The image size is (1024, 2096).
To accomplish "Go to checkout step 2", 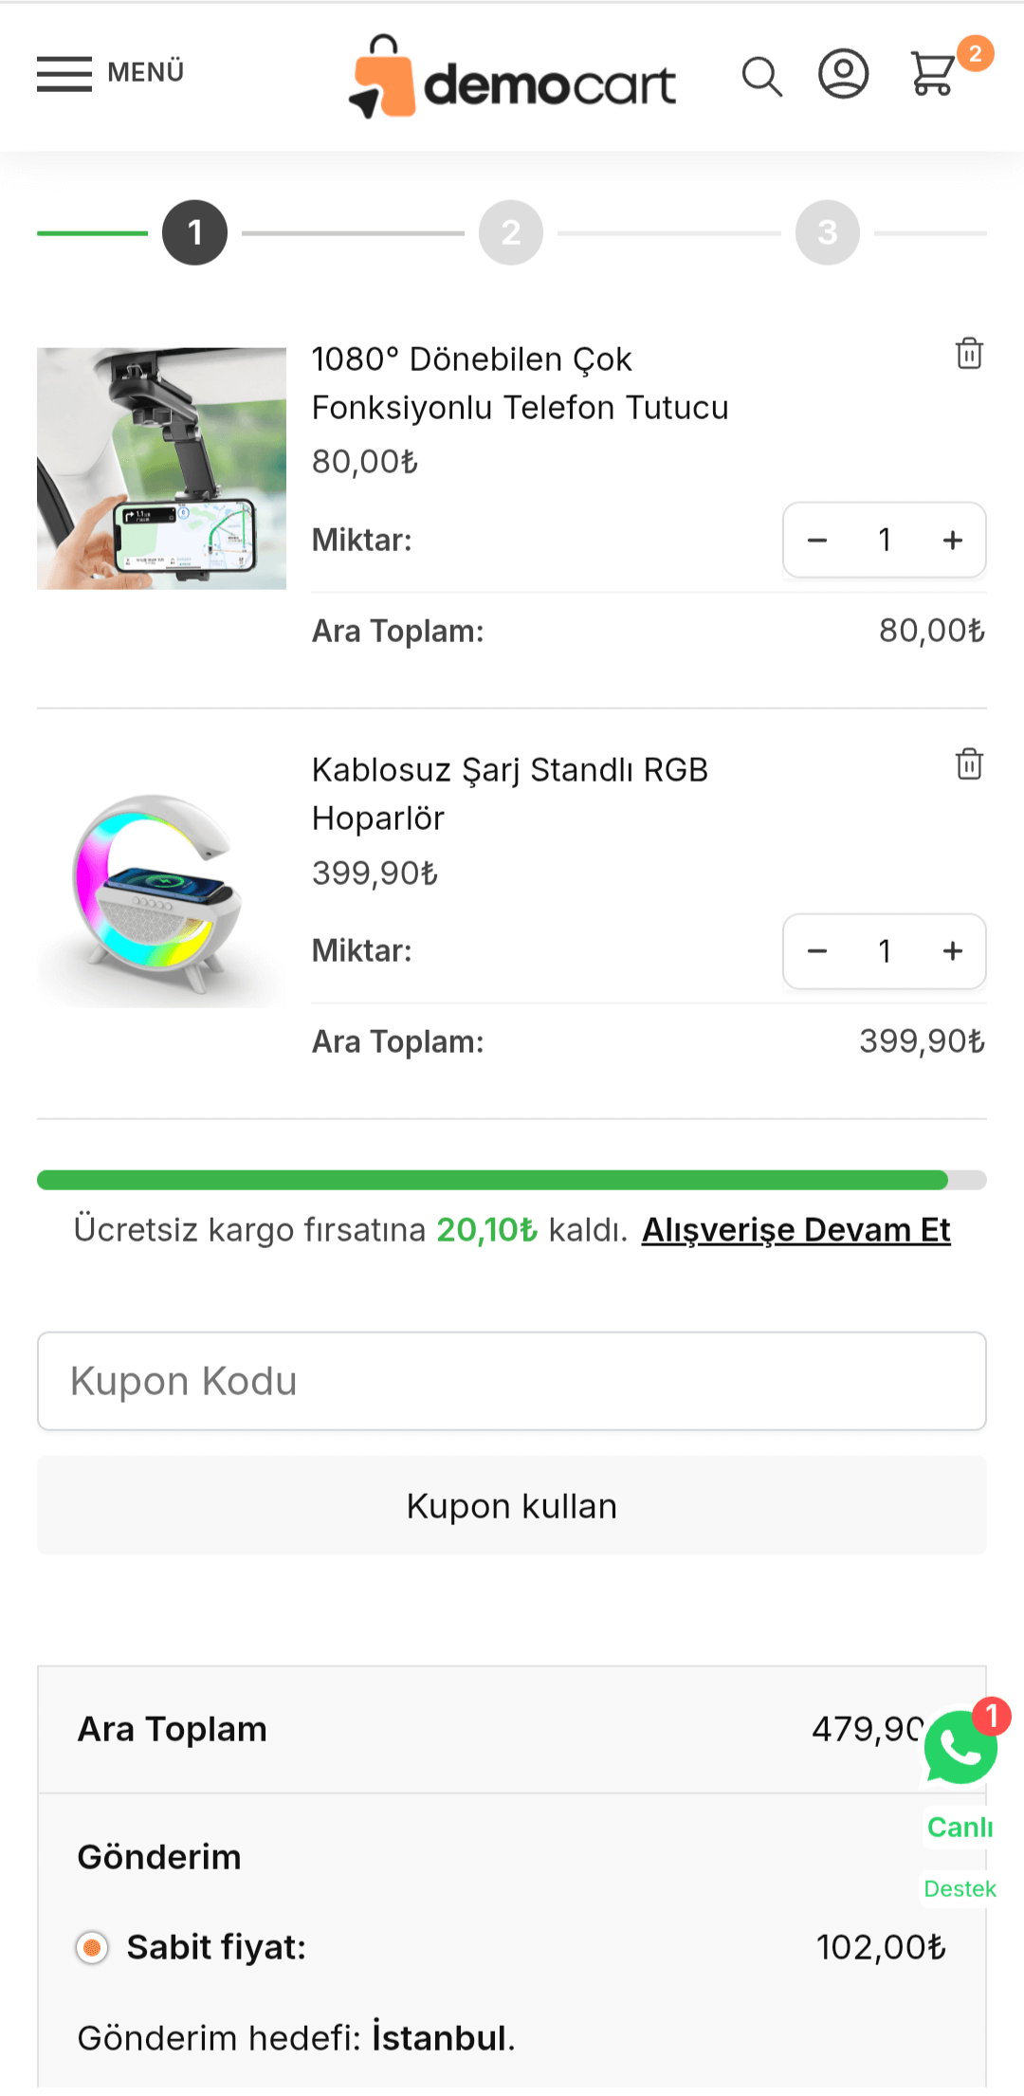I will click(x=511, y=232).
